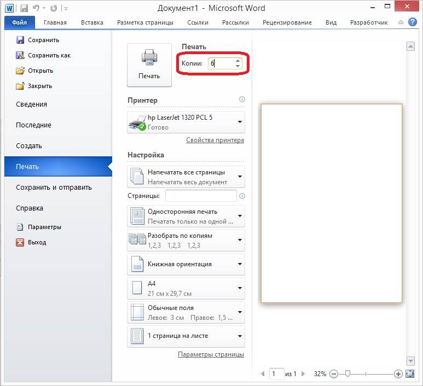Switch to the Вставка ribbon tab

coord(92,22)
